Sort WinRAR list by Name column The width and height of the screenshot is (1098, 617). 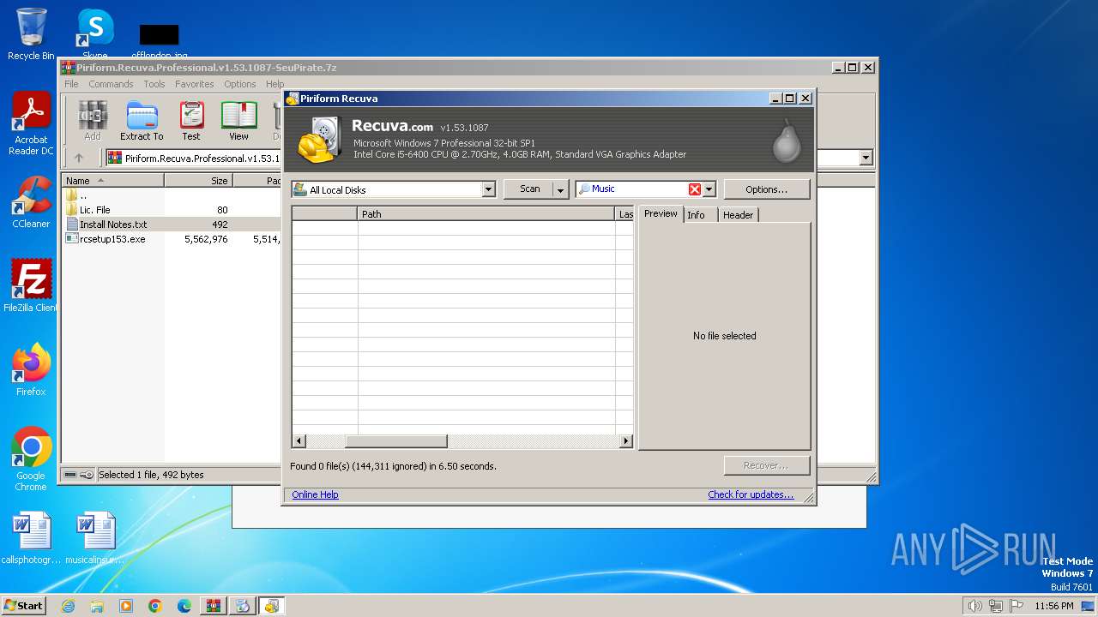pyautogui.click(x=112, y=181)
